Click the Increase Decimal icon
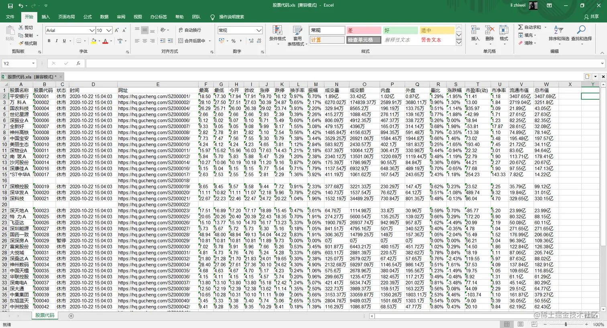Image resolution: width=607 pixels, height=328 pixels. 251,41
